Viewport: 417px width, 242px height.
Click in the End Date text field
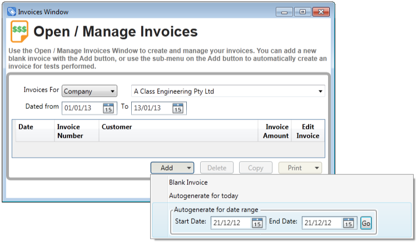[321, 223]
